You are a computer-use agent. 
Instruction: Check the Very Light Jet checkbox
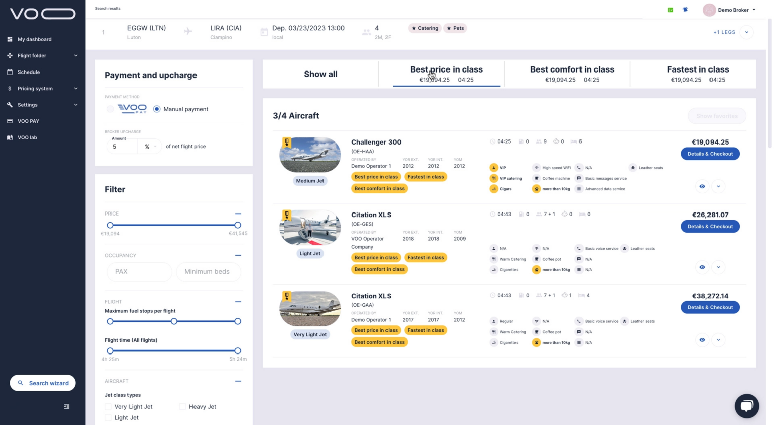pos(108,407)
